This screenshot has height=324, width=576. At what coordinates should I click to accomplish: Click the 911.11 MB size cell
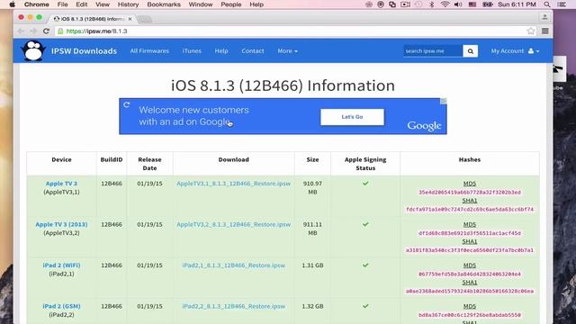click(x=312, y=229)
